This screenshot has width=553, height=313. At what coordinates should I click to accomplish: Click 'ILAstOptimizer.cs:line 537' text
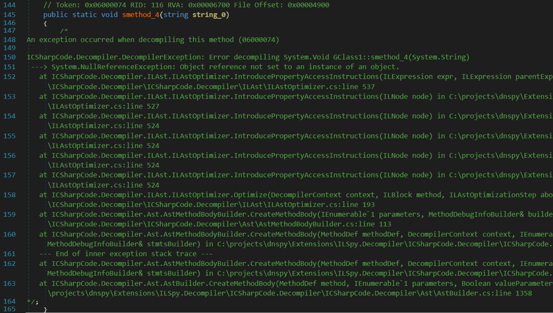321,87
